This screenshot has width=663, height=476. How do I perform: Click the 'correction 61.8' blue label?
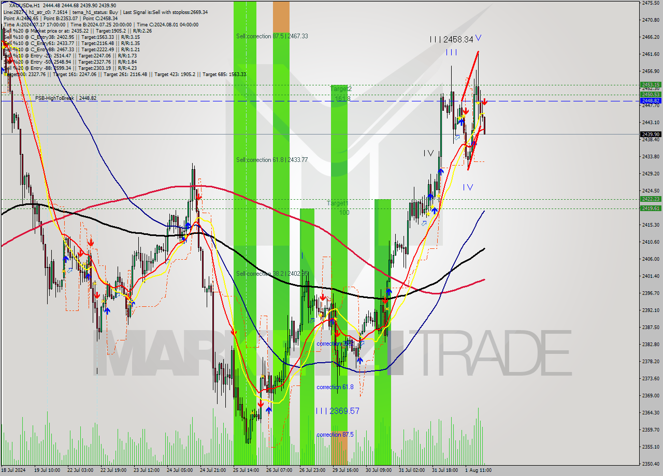point(335,387)
